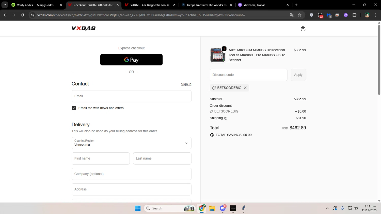Click into the Email field
The image size is (381, 214).
pos(131,96)
